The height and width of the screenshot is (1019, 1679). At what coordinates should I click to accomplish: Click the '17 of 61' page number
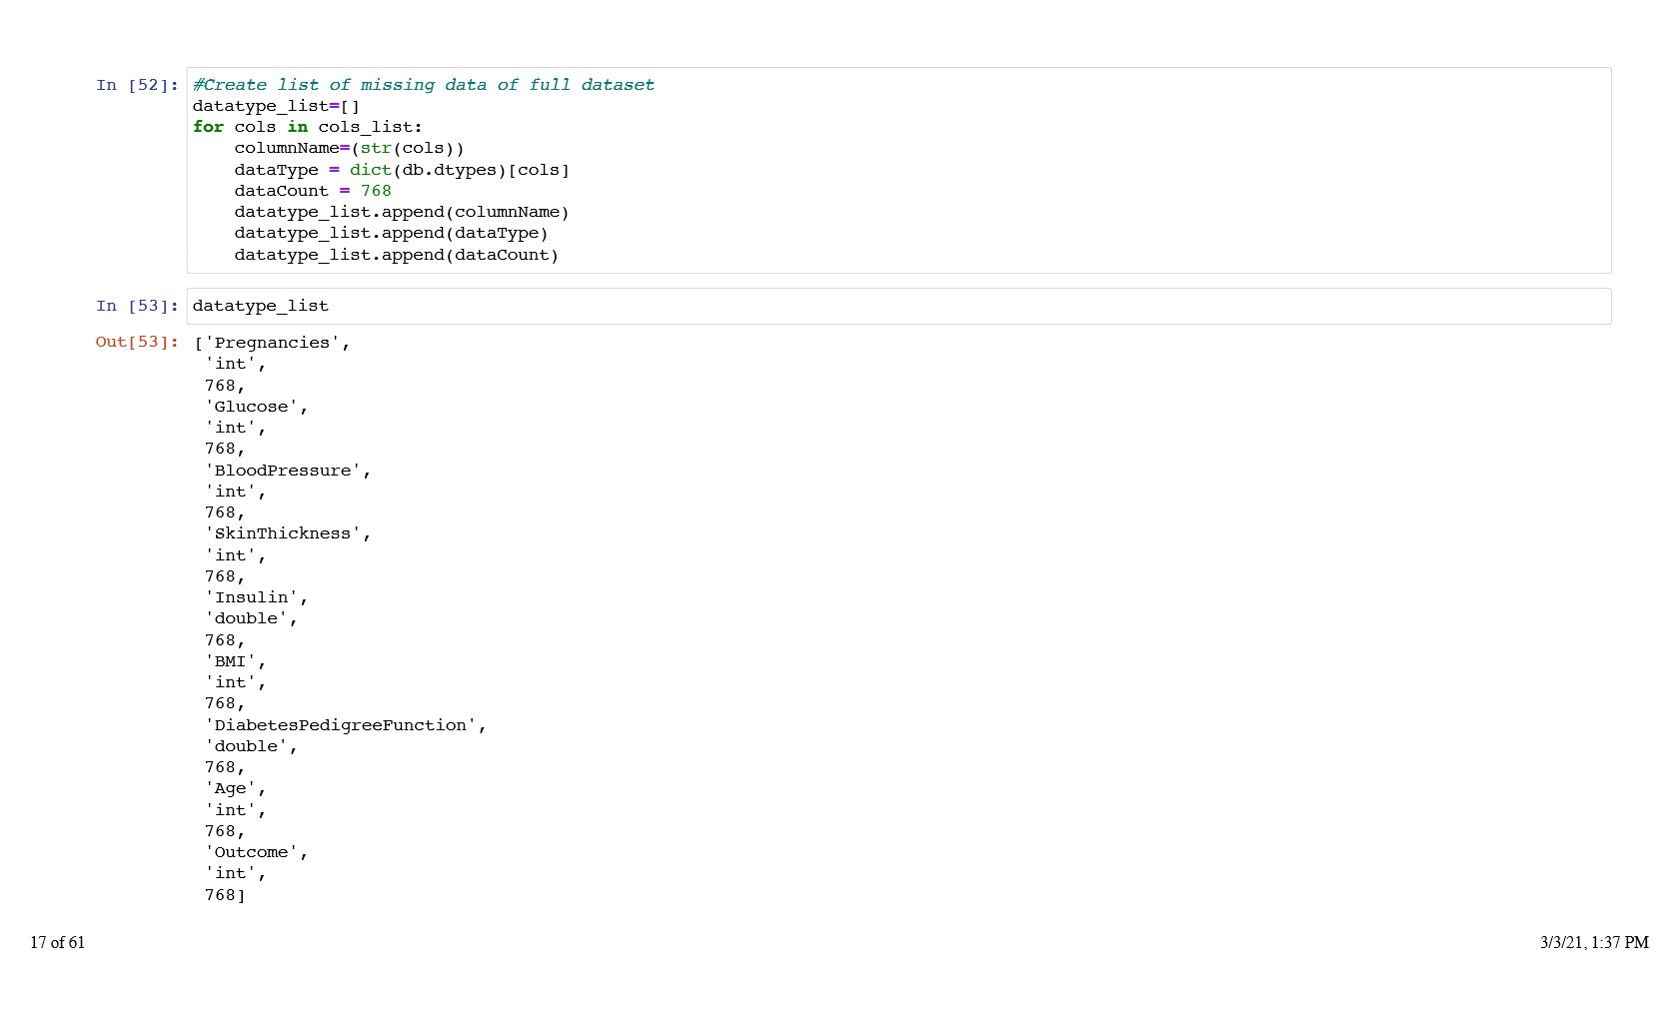(x=58, y=942)
